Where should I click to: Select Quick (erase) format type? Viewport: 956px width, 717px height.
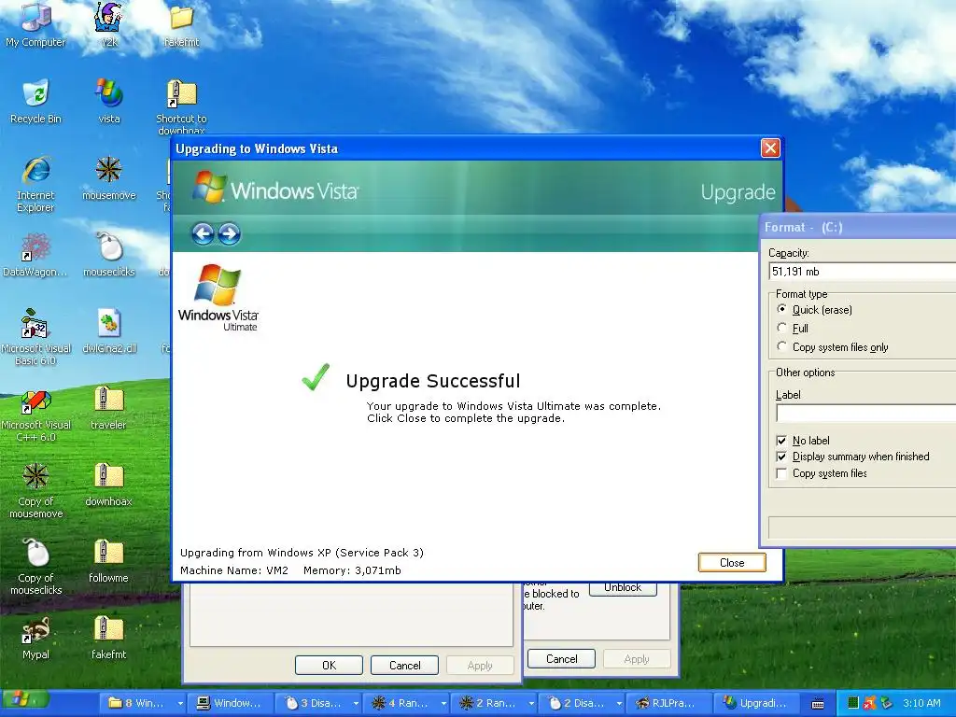tap(781, 309)
